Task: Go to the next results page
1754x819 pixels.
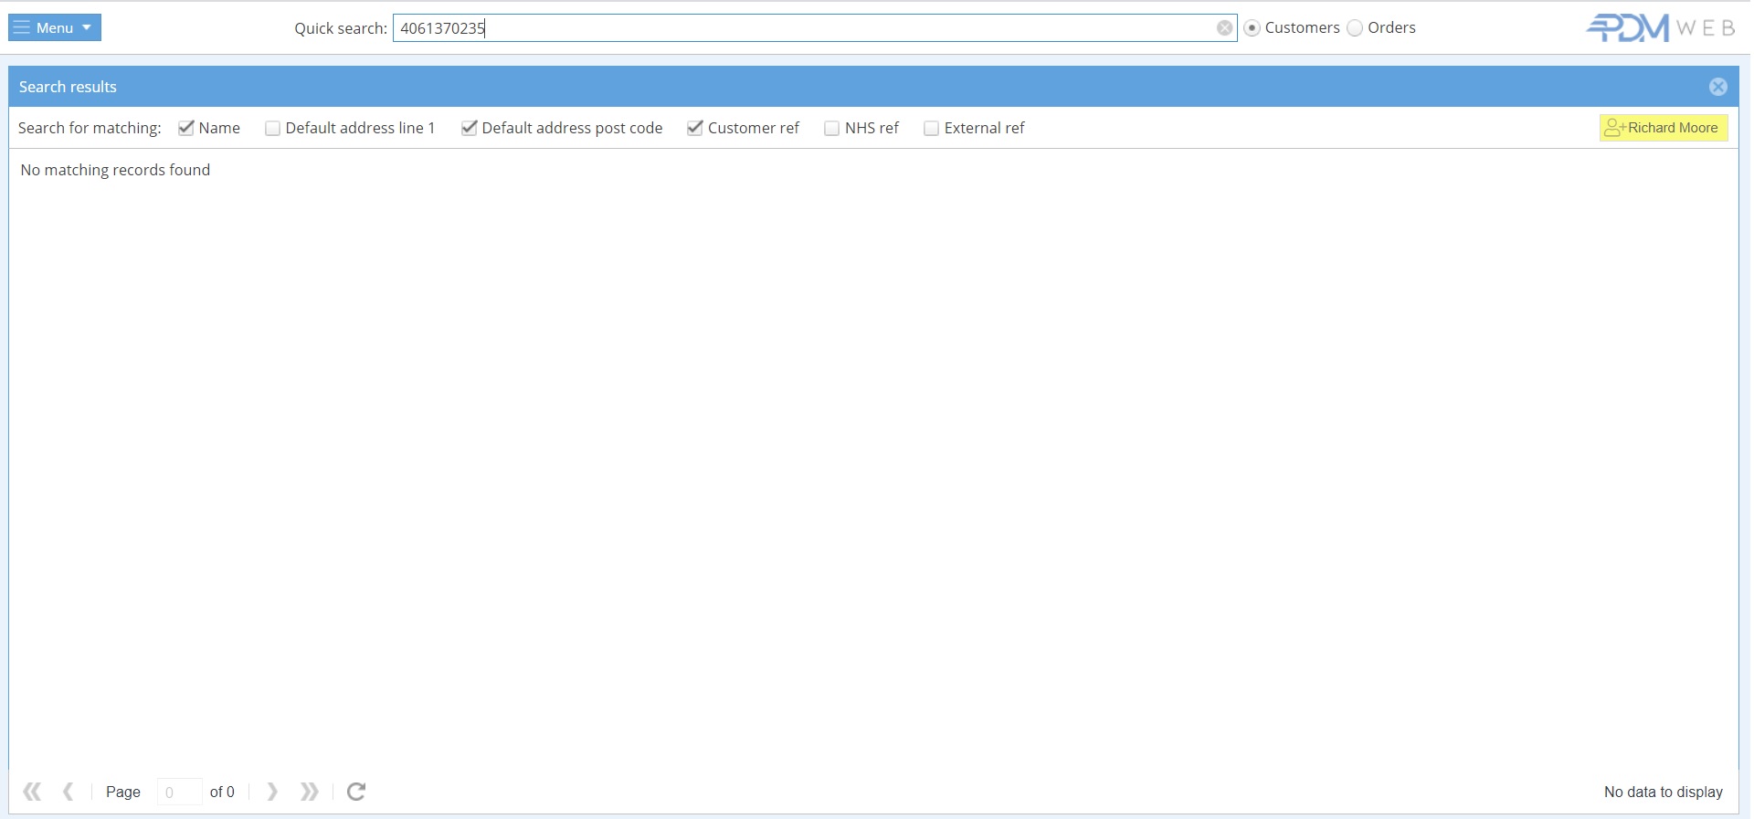Action: click(x=272, y=792)
